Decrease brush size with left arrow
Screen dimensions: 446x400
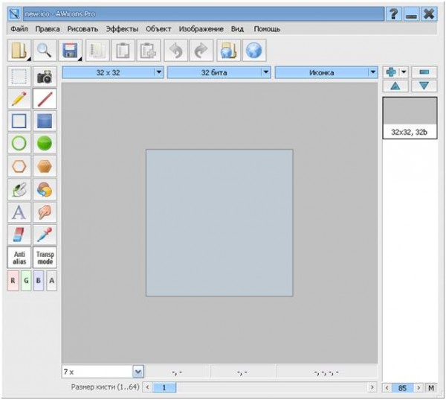147,387
